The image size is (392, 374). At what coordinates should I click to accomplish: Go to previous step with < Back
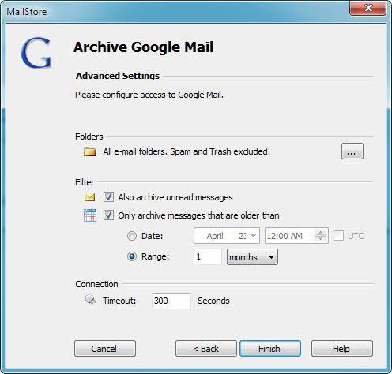point(206,349)
